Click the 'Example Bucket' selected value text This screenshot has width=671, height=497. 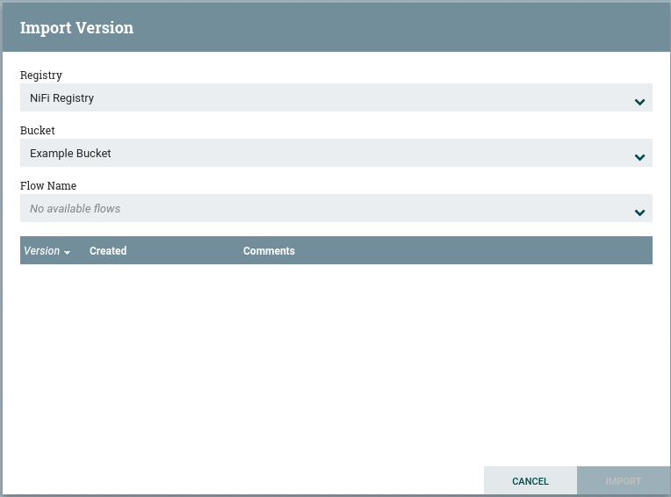(x=70, y=154)
